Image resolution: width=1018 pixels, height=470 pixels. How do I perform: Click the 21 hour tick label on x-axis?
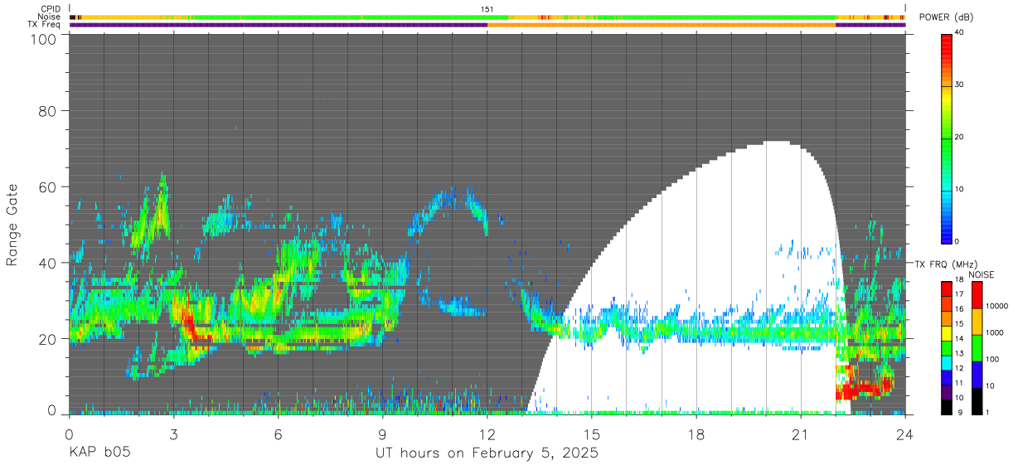[800, 434]
